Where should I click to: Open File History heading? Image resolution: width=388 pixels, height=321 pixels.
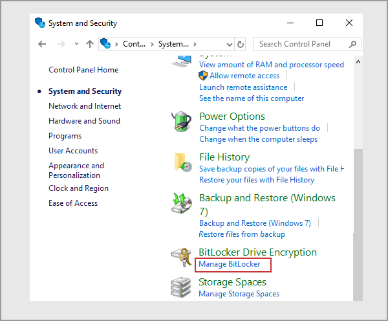click(224, 157)
